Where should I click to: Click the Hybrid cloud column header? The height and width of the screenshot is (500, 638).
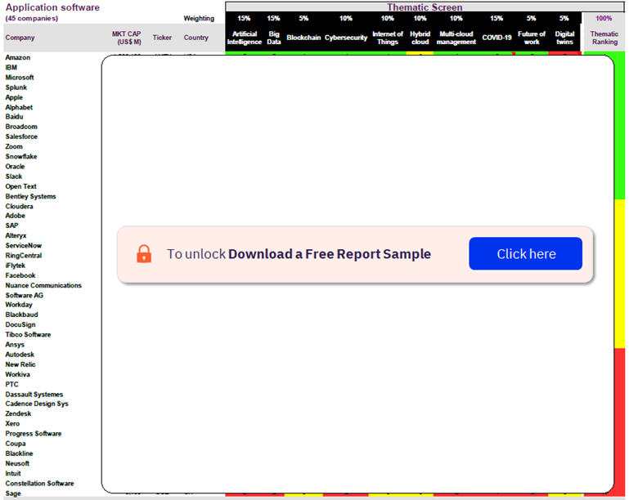point(420,38)
